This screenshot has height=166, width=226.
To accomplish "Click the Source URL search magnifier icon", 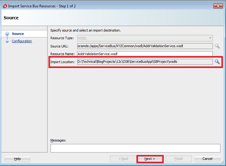I will tap(217, 46).
